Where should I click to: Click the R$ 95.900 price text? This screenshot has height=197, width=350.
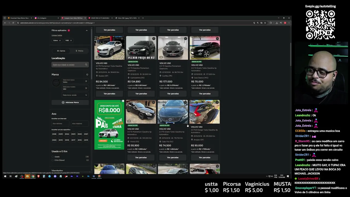tap(133, 146)
